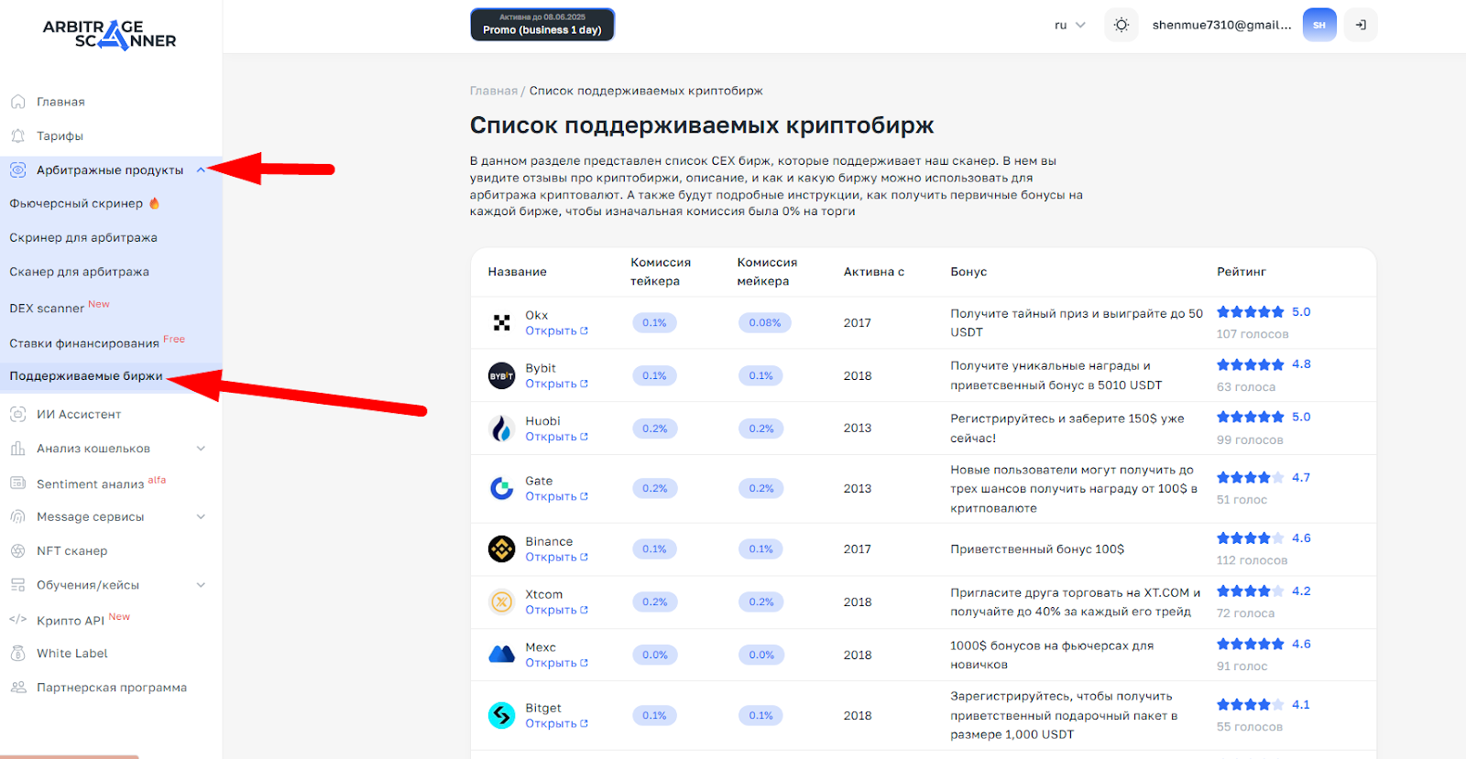Click the White Label icon
The height and width of the screenshot is (759, 1466).
coord(17,654)
